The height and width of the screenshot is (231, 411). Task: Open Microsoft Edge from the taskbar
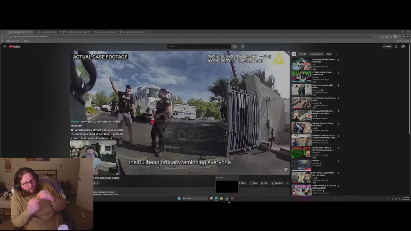(216, 199)
